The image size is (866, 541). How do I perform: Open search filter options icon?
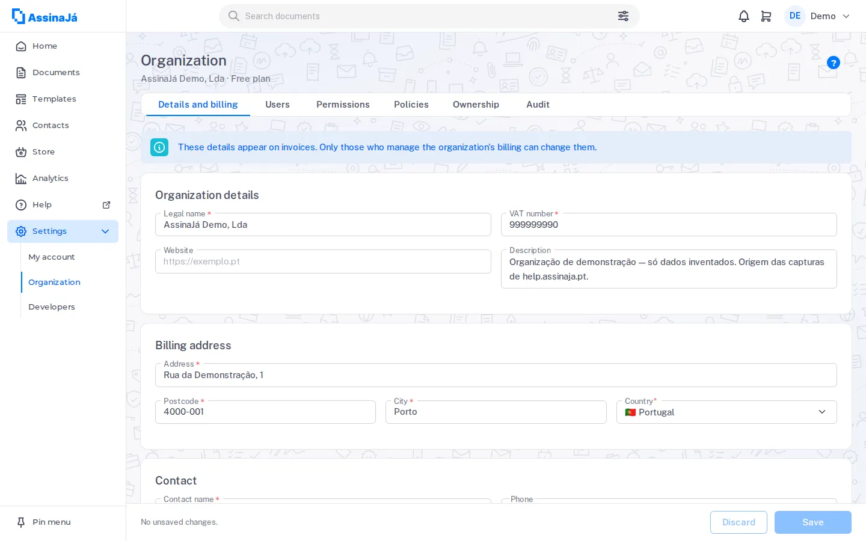click(623, 16)
